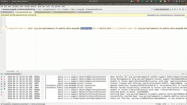This screenshot has width=187, height=105.
Task: Open Project Structure from toolbar icon
Action: coord(183,9)
